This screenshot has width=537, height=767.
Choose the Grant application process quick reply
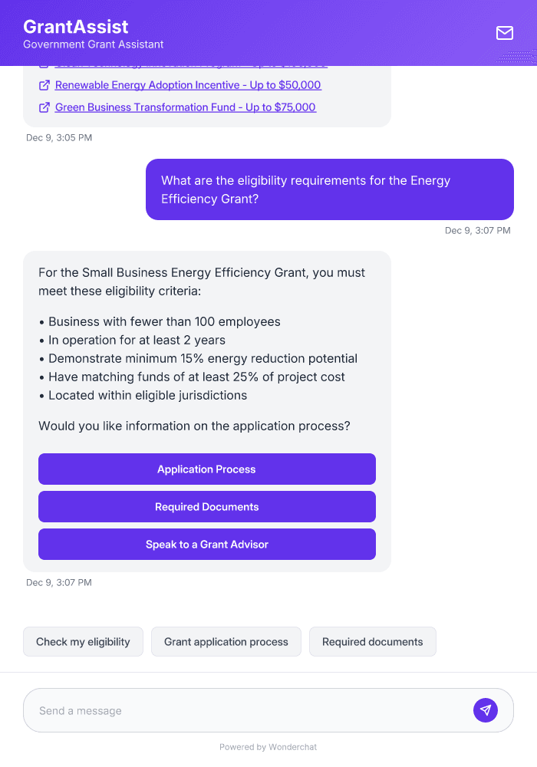[226, 641]
